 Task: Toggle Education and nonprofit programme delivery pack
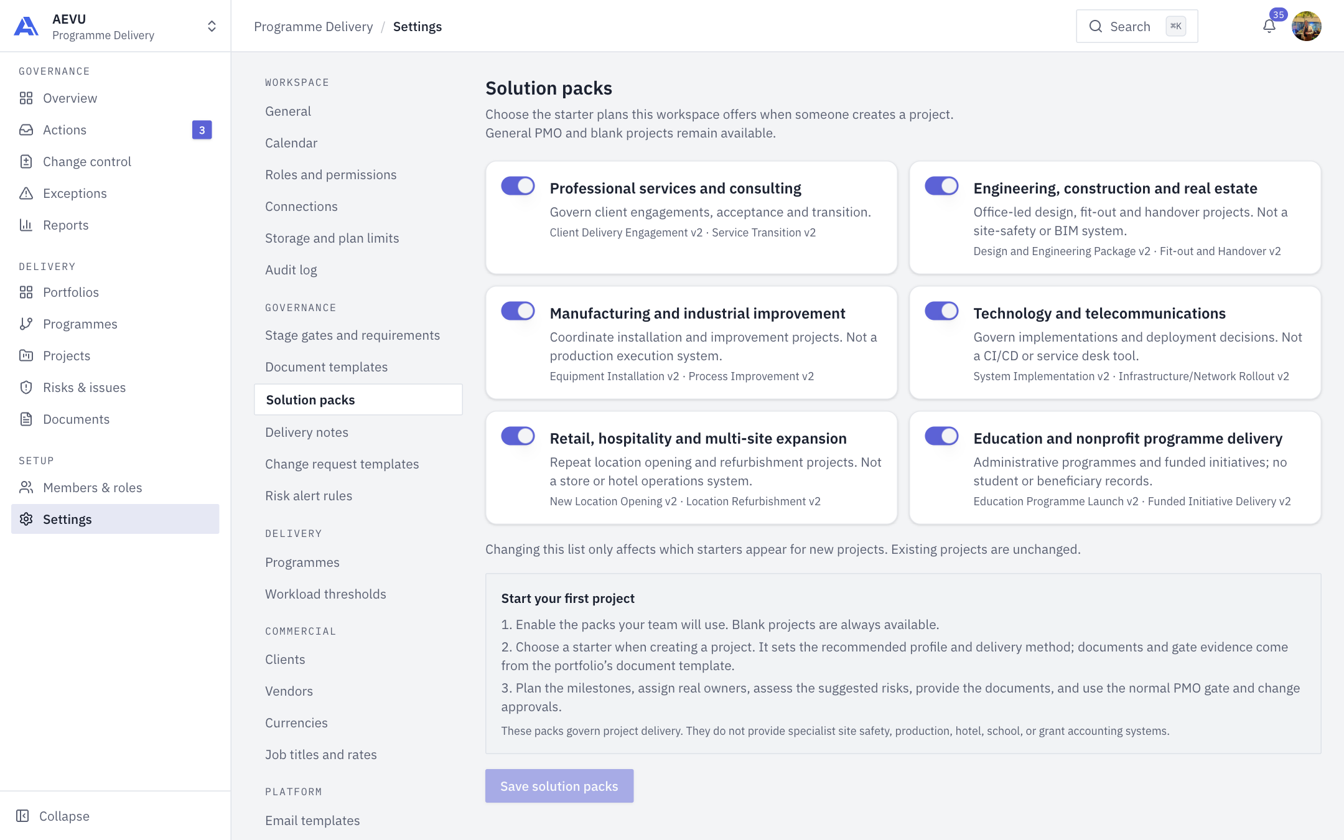941,436
